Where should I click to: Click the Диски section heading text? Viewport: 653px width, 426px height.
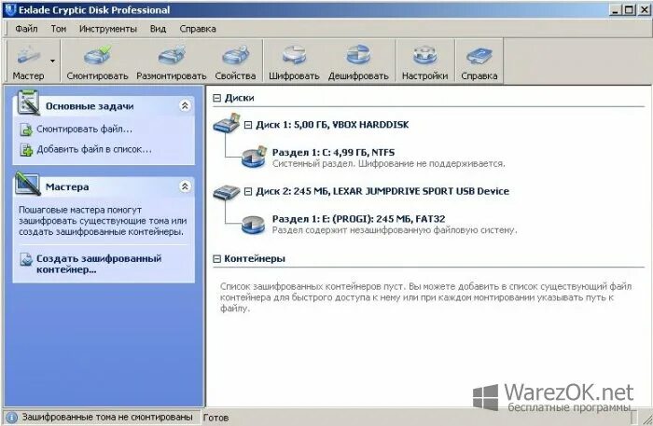tap(239, 98)
